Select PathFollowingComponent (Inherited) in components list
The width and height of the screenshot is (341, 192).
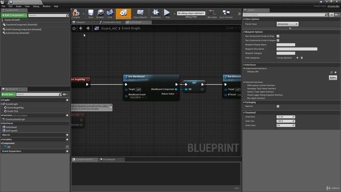tap(23, 29)
